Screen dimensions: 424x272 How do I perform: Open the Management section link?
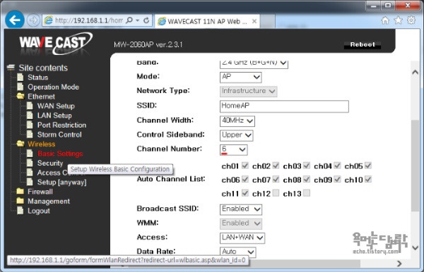(x=49, y=201)
